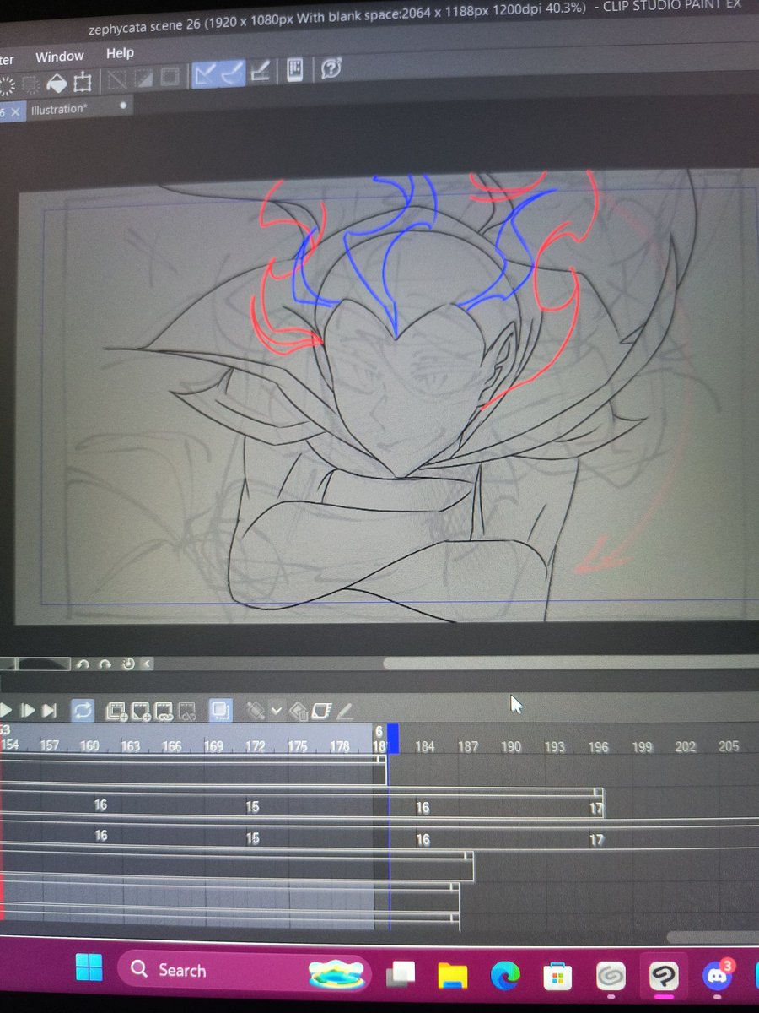Viewport: 759px width, 1013px height.
Task: Click the Invert selected area icon
Action: [x=142, y=79]
